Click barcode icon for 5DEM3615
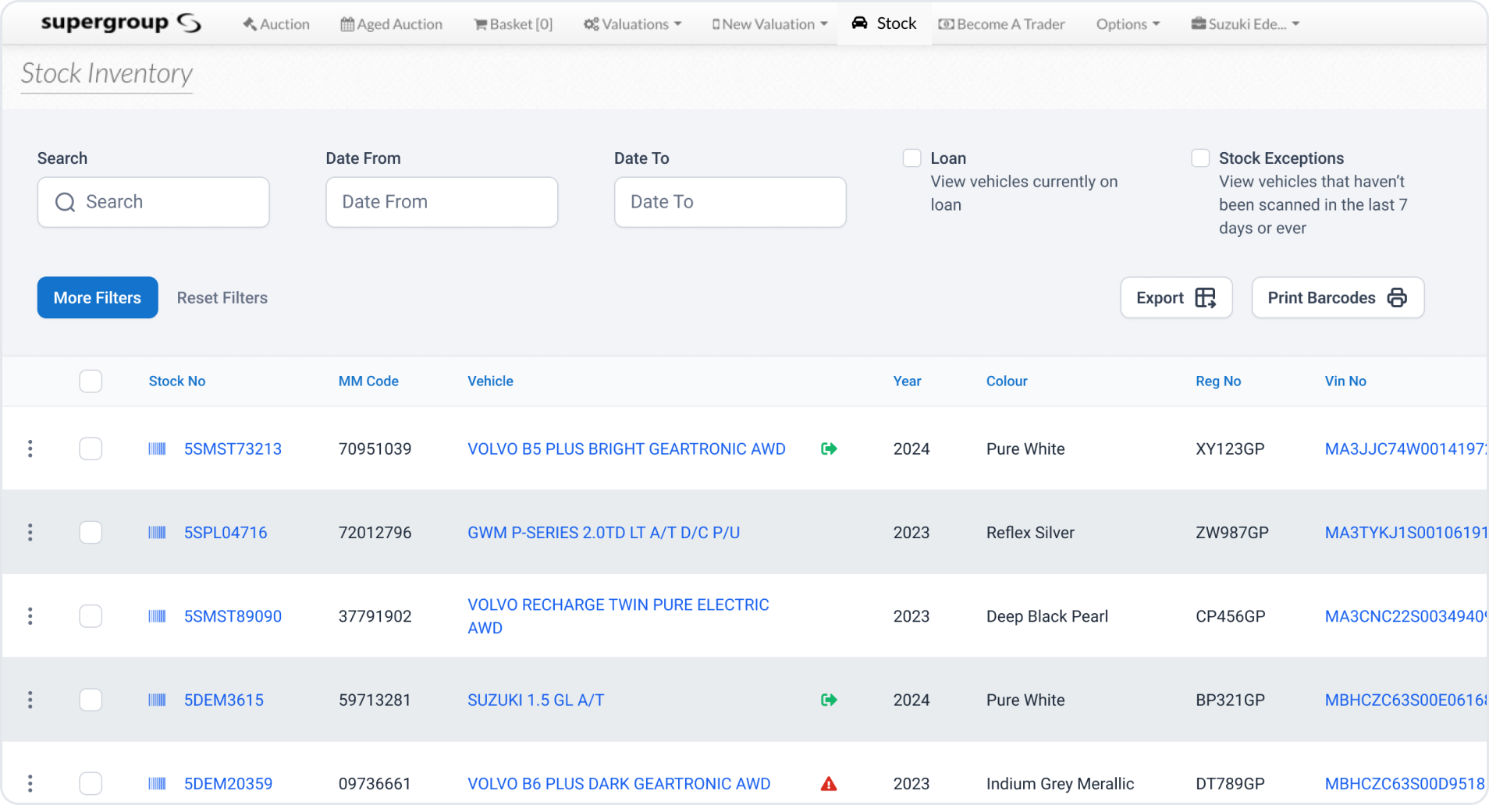1489x805 pixels. coord(158,700)
